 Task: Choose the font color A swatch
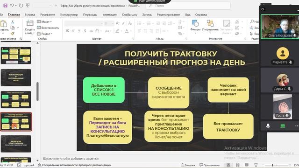(x=127, y=31)
